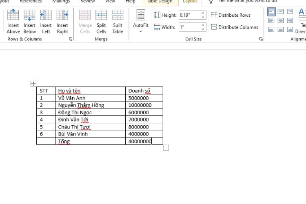Screen dimensions: 306x204
Task: Click the STT header cell
Action: coord(46,91)
